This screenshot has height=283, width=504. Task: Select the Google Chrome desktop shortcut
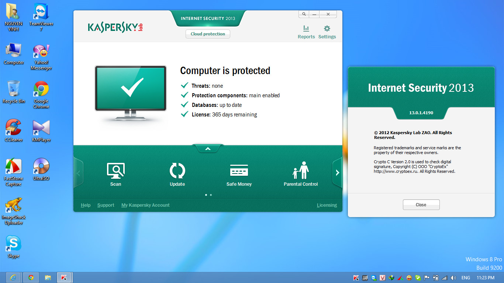pos(41,95)
